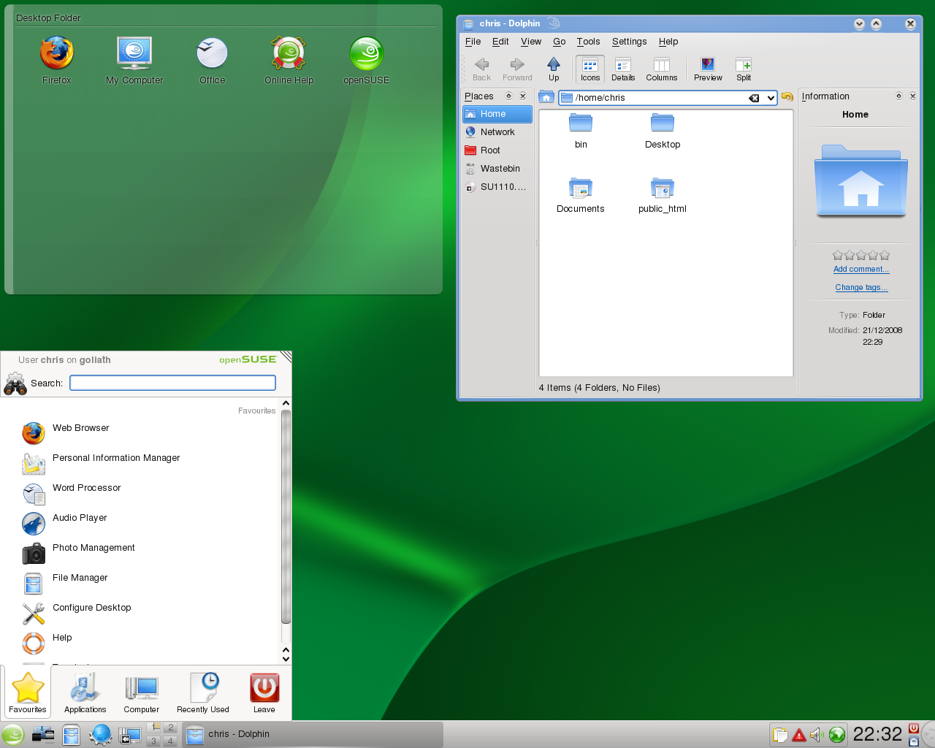Click the volume icon in system tray
Screen dimensions: 935x748
tap(817, 735)
